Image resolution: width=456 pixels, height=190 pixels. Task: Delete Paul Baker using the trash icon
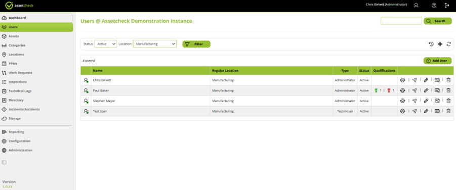click(448, 90)
